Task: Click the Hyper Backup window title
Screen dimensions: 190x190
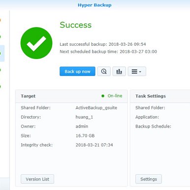Action: point(95,5)
